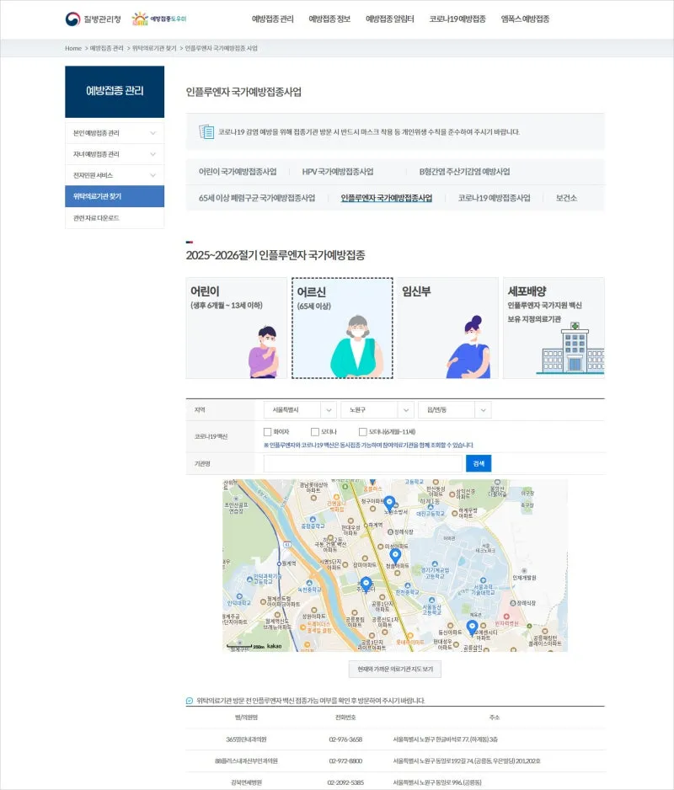Screen dimensions: 674x790
Task: Expand 본인 예방접종 관리 sidebar item
Action: pyautogui.click(x=114, y=133)
